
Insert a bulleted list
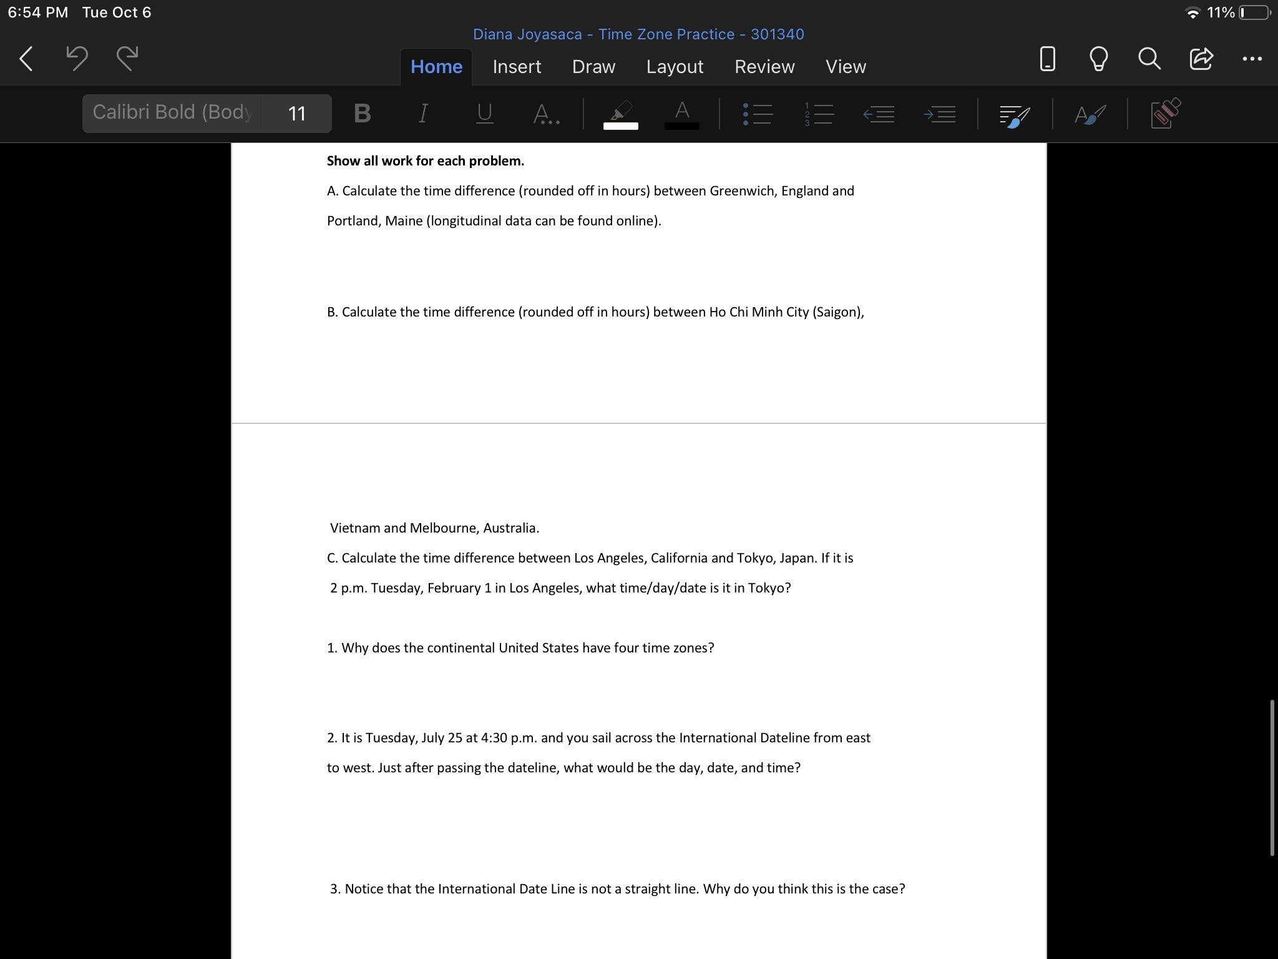[758, 114]
